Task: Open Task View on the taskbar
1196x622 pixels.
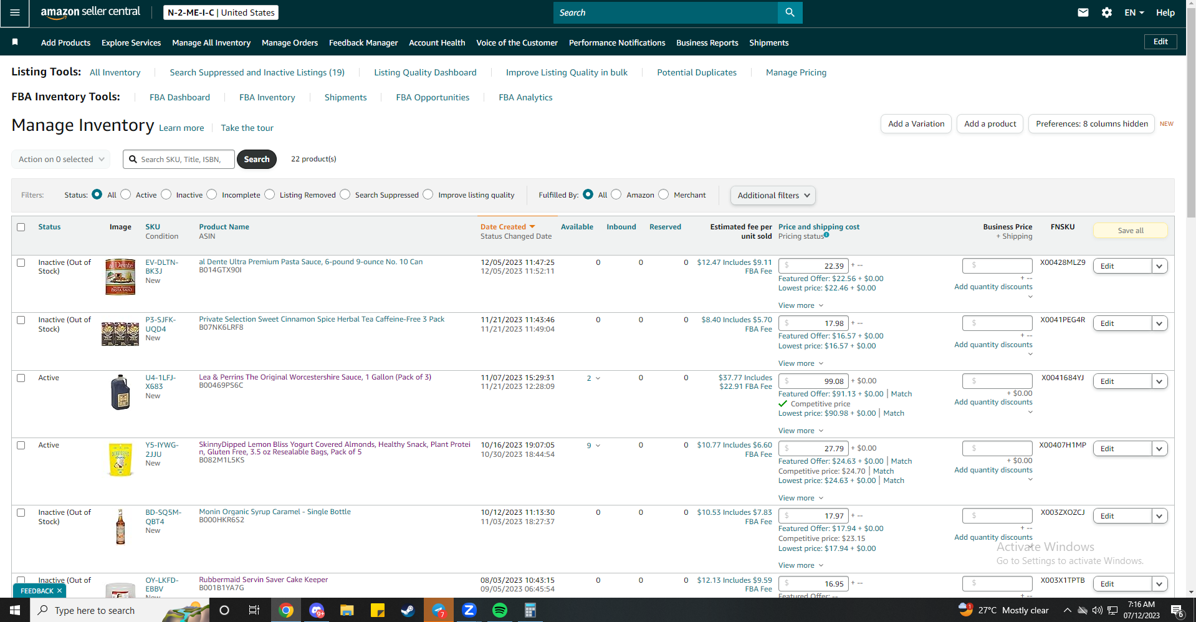Action: 254,610
